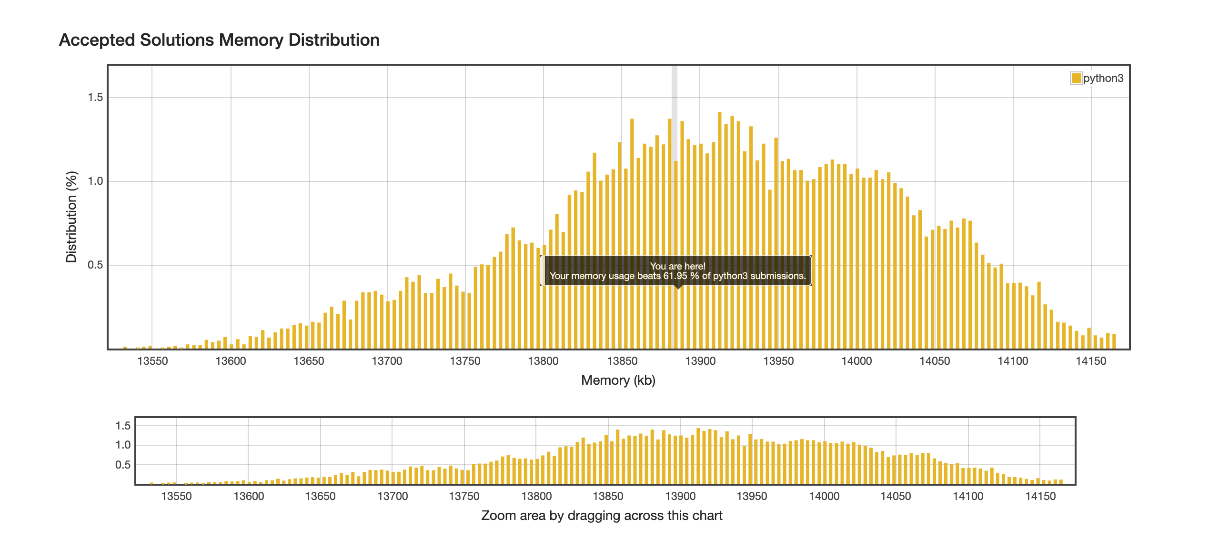Click the 'Accepted Solutions Memory Distribution' title
The height and width of the screenshot is (539, 1229).
(219, 40)
